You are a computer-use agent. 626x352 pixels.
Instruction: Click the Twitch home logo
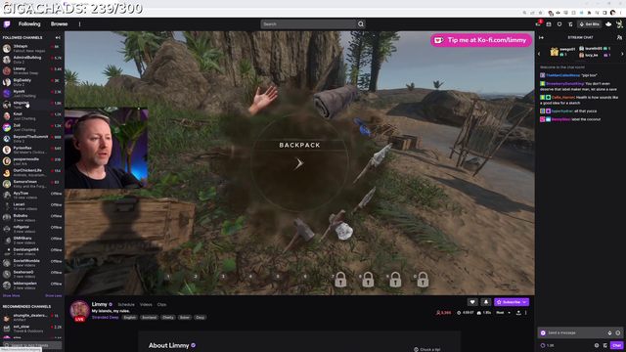[x=7, y=24]
